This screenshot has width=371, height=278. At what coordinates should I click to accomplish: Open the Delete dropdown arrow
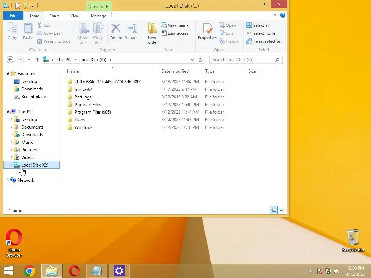coord(116,43)
